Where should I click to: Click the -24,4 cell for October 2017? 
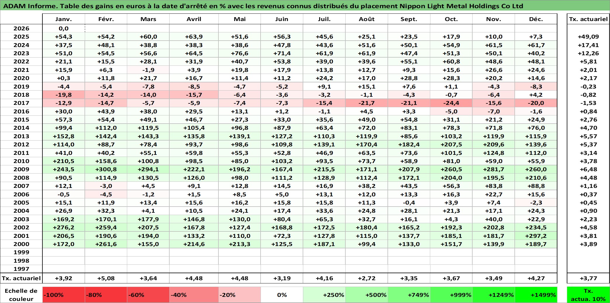click(451, 103)
